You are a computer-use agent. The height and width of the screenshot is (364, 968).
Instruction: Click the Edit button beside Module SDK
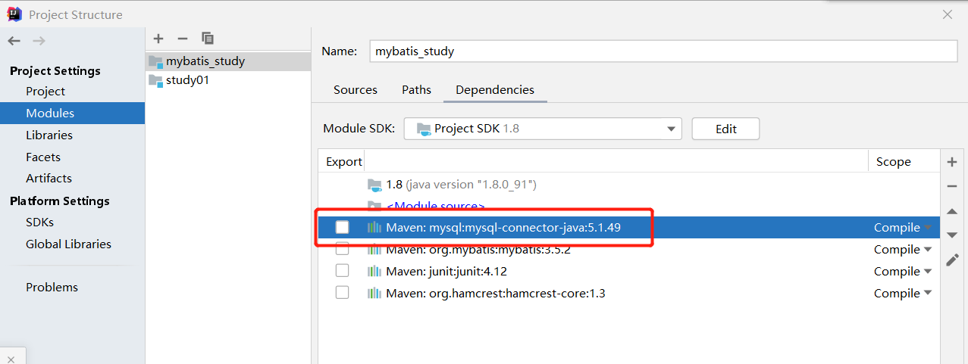725,129
